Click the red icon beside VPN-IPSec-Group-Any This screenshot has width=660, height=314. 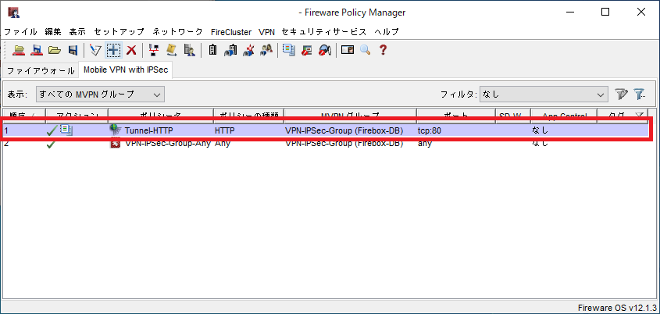coord(115,144)
